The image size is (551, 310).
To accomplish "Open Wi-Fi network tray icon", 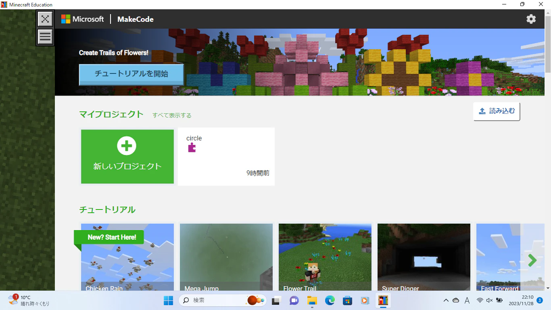I will point(480,300).
